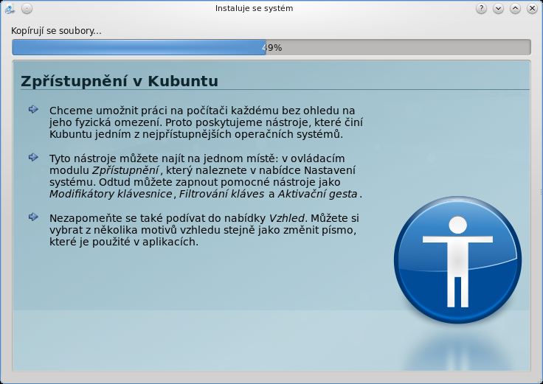Screen dimensions: 543x384
Task: Click the question mark help button
Action: (x=481, y=8)
